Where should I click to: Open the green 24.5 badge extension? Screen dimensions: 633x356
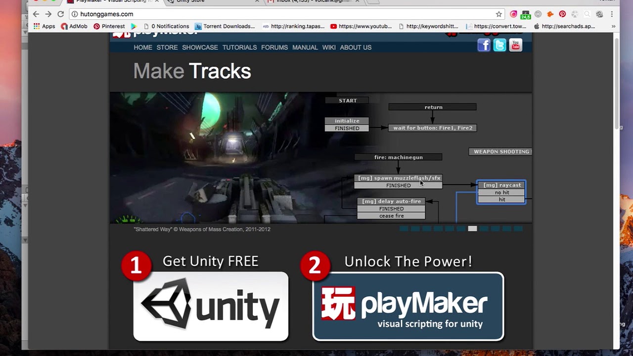525,15
